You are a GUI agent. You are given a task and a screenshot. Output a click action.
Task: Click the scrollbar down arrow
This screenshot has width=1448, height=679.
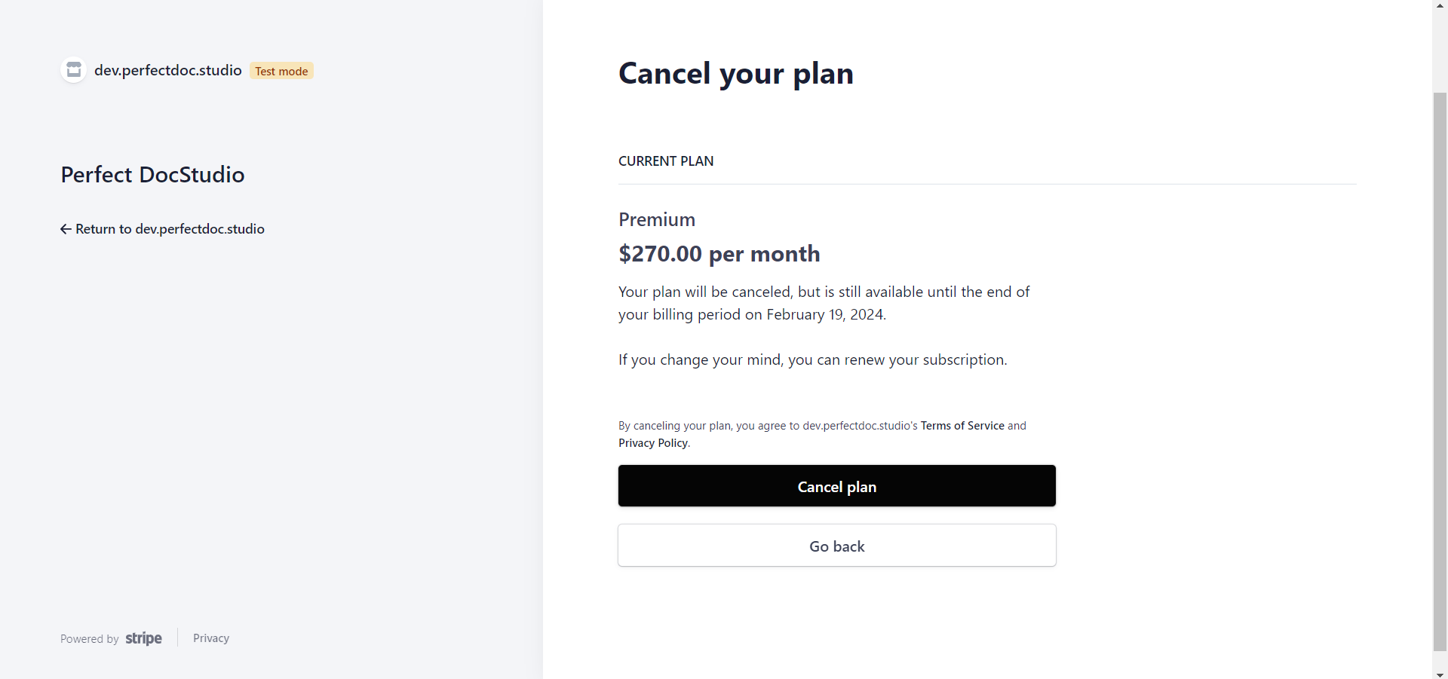click(x=1440, y=673)
